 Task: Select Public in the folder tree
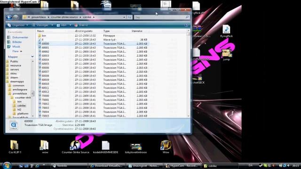[x=14, y=61]
